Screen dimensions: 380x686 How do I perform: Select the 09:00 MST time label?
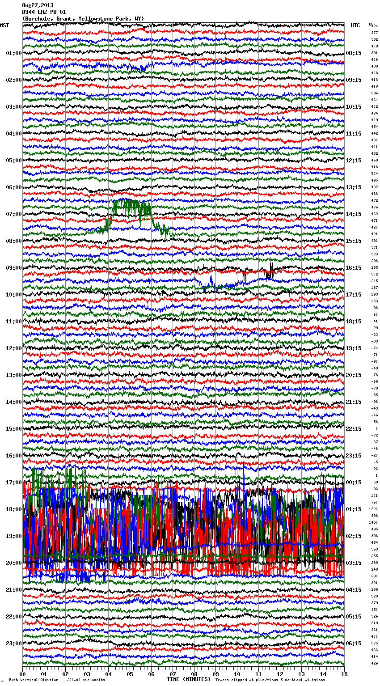click(14, 268)
